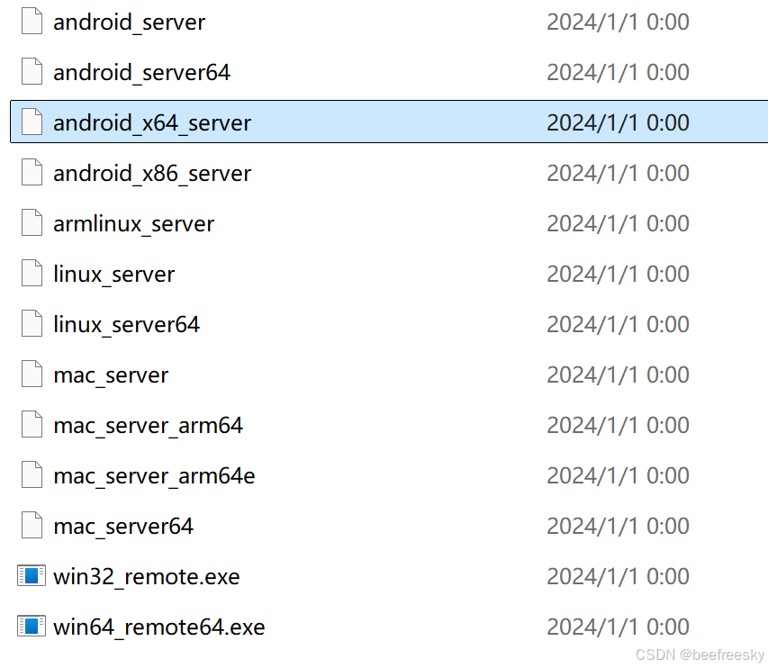Click the win64_remote64.exe application icon
The image size is (768, 668).
(x=32, y=627)
